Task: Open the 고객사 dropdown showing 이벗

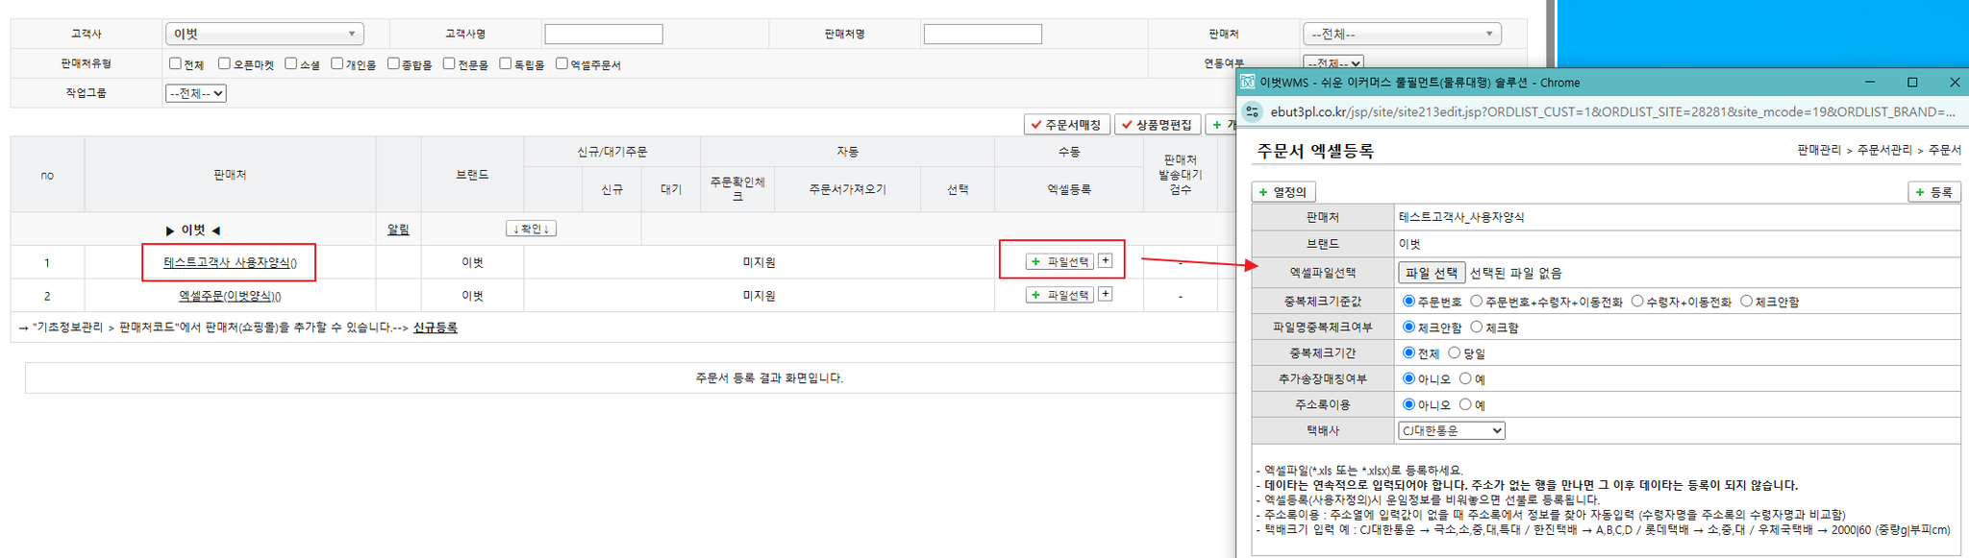Action: pyautogui.click(x=264, y=34)
